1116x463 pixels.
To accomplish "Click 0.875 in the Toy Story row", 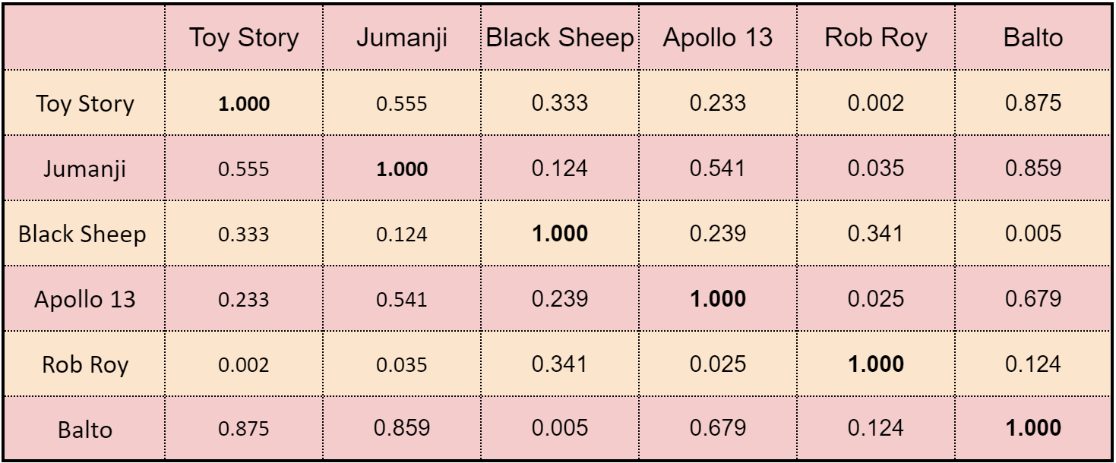I will pyautogui.click(x=1034, y=103).
